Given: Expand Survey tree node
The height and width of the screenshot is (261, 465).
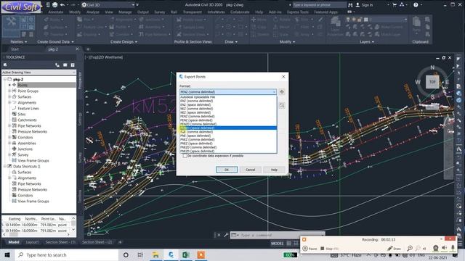Looking at the screenshot, I should [9, 154].
